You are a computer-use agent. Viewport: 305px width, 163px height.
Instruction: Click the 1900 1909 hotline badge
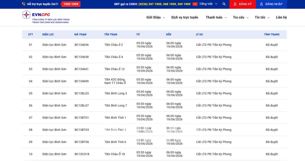point(71,4)
